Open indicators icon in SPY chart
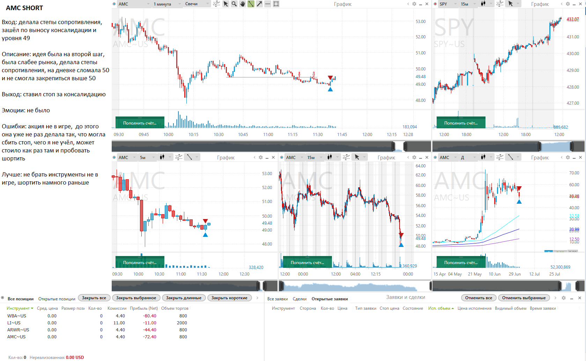Screen dimensions: 586x361 500,4
